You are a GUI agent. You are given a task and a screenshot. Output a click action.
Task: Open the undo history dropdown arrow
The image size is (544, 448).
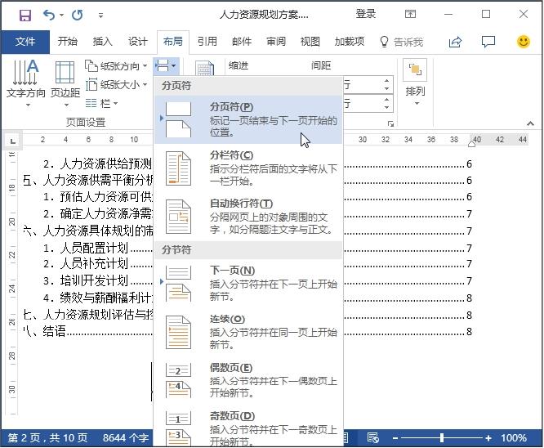click(61, 15)
